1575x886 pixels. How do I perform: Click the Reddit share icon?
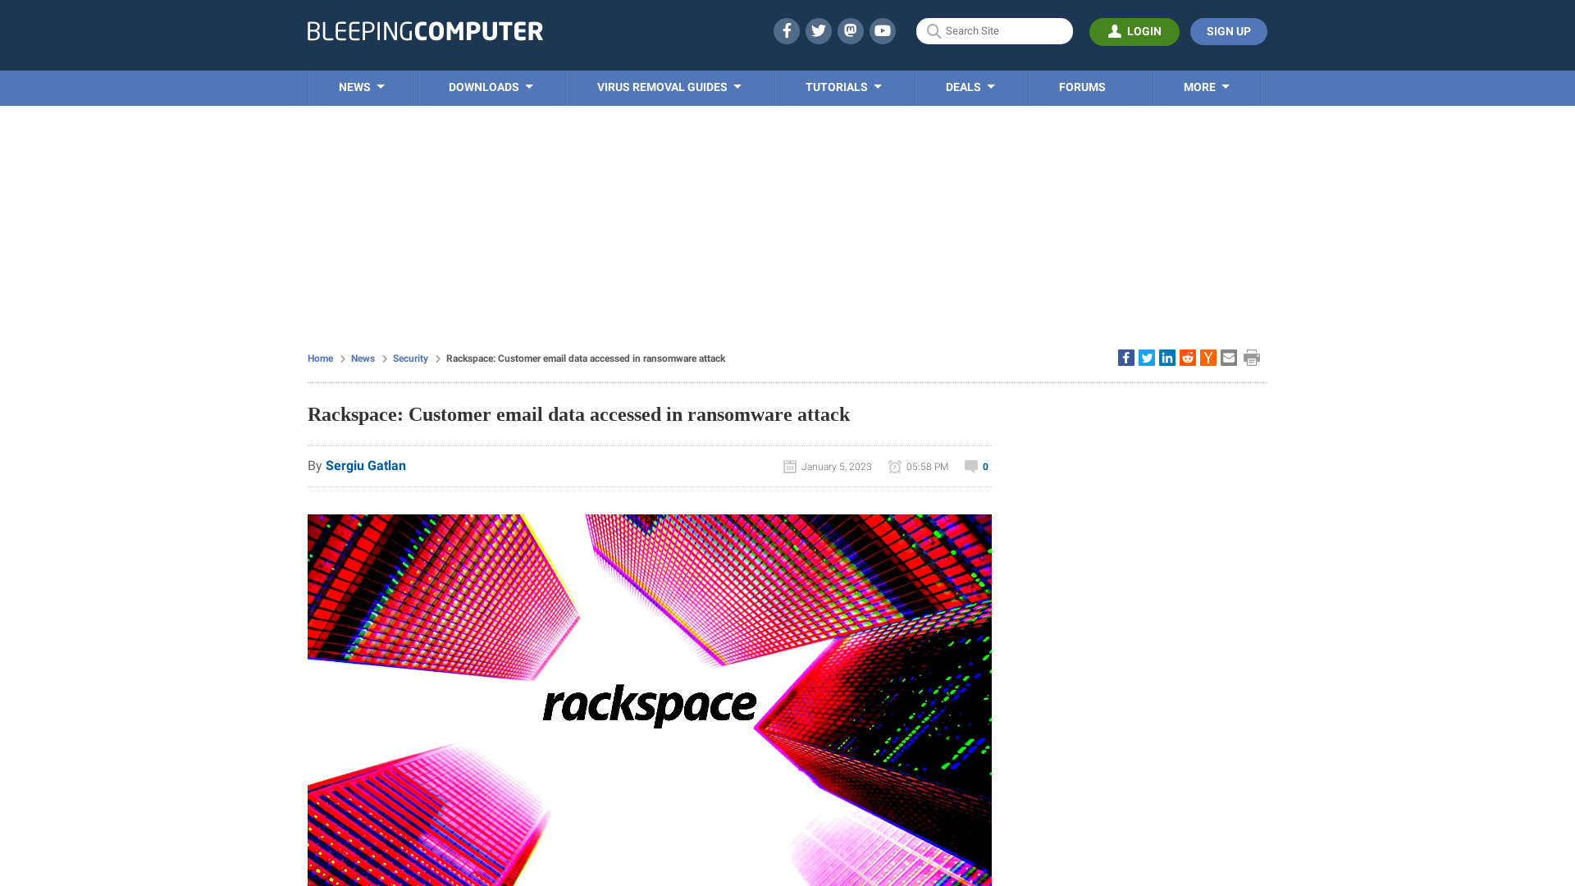(x=1187, y=357)
